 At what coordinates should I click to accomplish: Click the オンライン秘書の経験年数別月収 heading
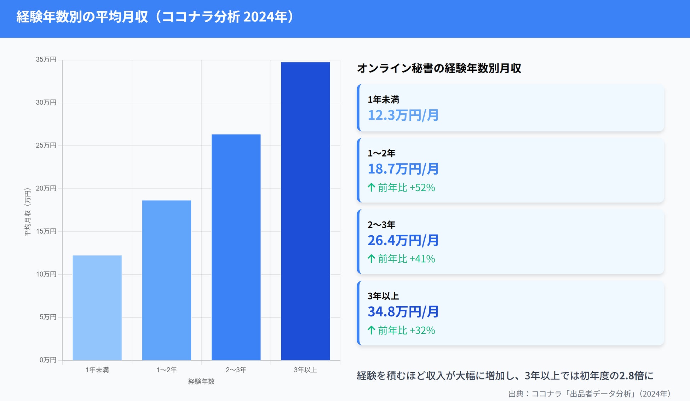coord(439,68)
